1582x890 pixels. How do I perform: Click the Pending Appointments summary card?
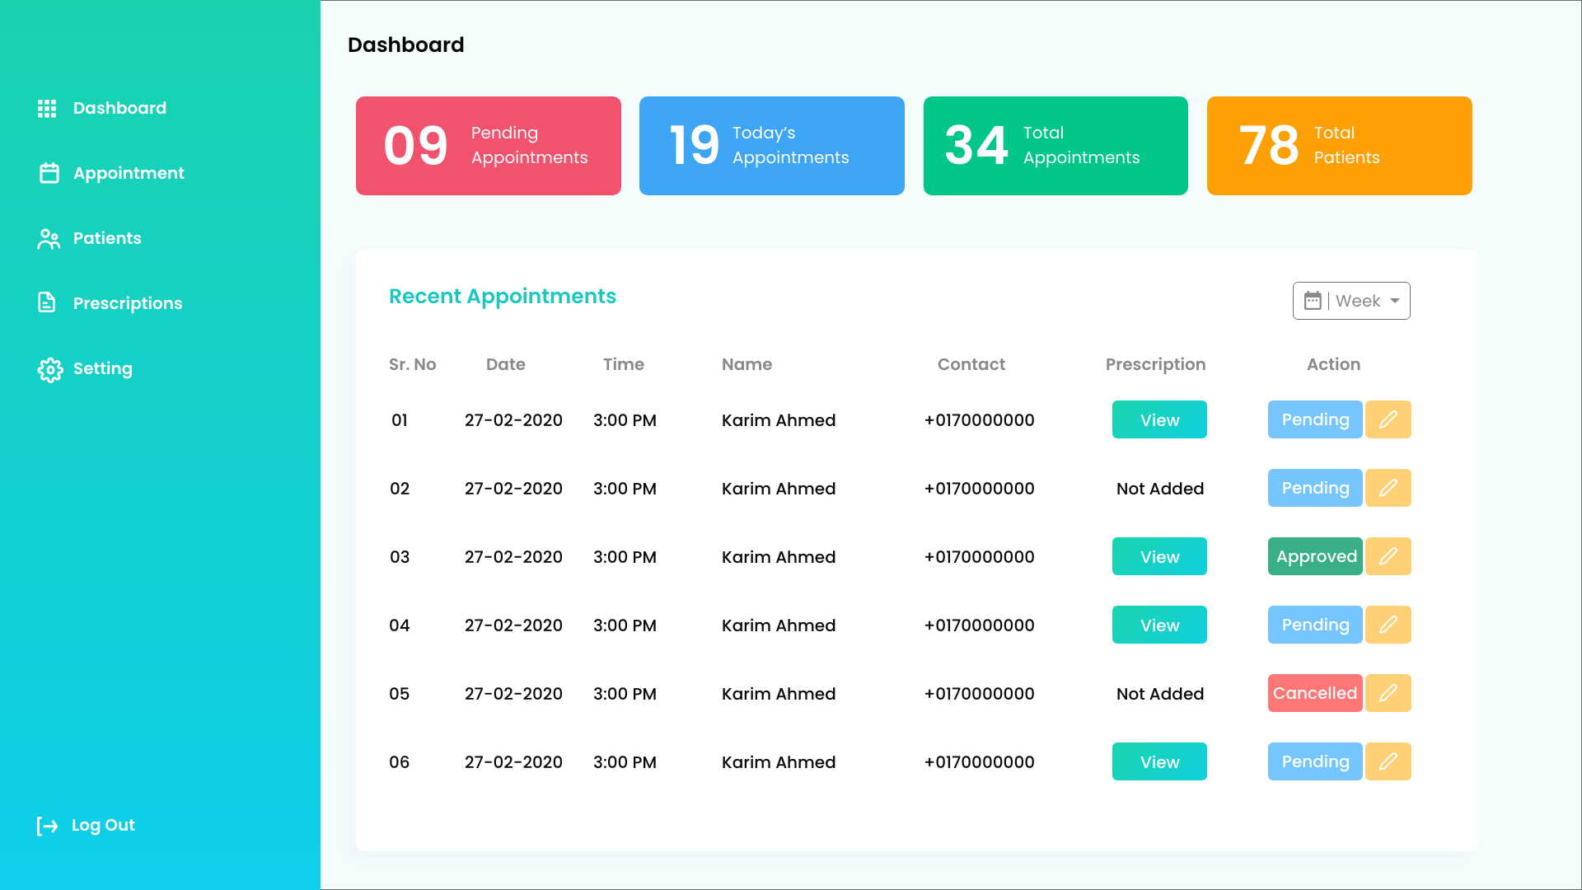[x=488, y=146]
